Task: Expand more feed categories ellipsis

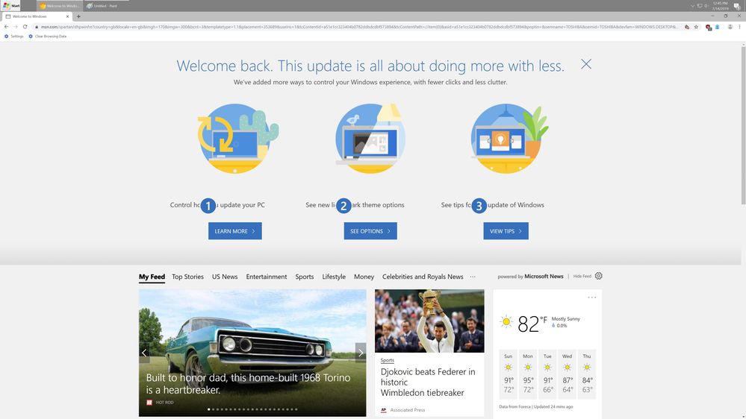Action: 473,277
